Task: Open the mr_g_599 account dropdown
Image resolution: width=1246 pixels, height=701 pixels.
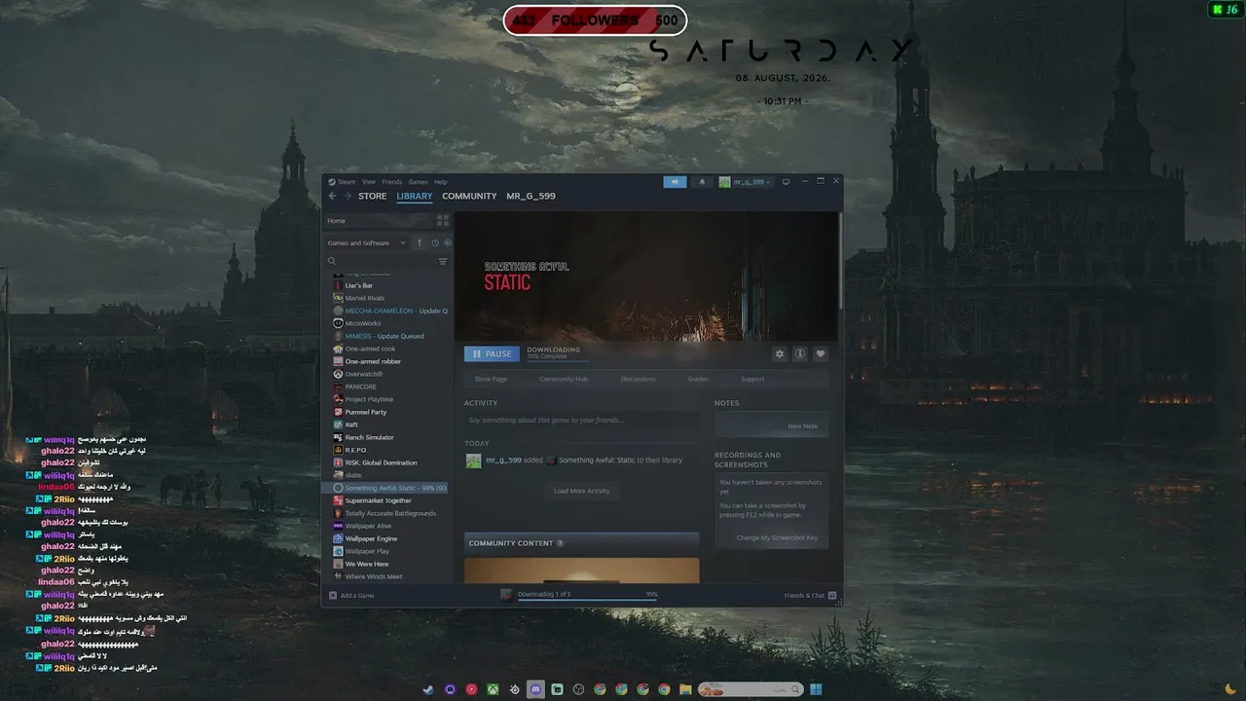Action: 746,182
